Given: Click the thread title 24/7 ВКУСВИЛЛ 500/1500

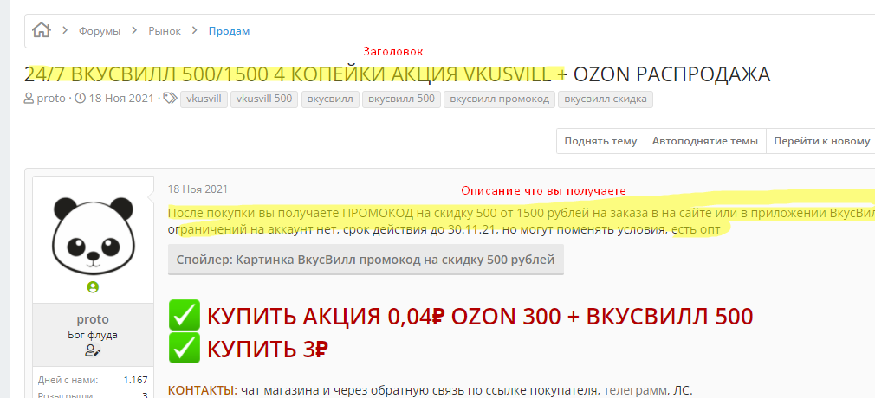Looking at the screenshot, I should click(x=398, y=74).
